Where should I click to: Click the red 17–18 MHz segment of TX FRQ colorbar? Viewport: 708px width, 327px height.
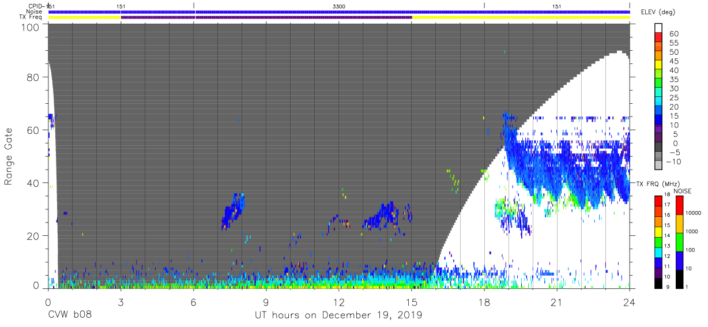[659, 201]
